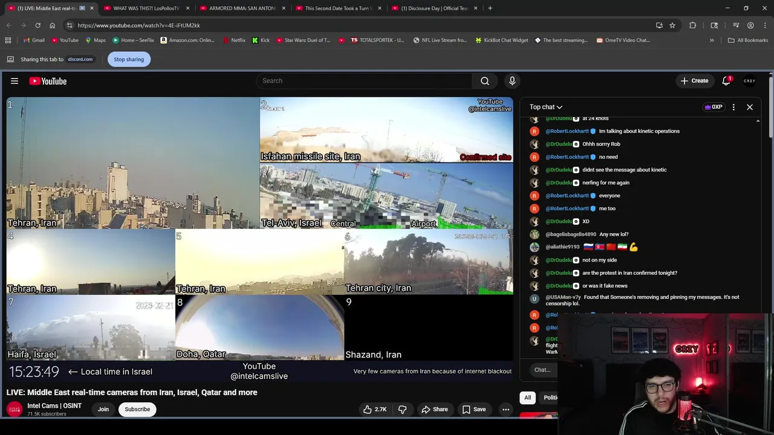
Task: Click the Doha, Qatar camera feed
Action: (x=259, y=328)
